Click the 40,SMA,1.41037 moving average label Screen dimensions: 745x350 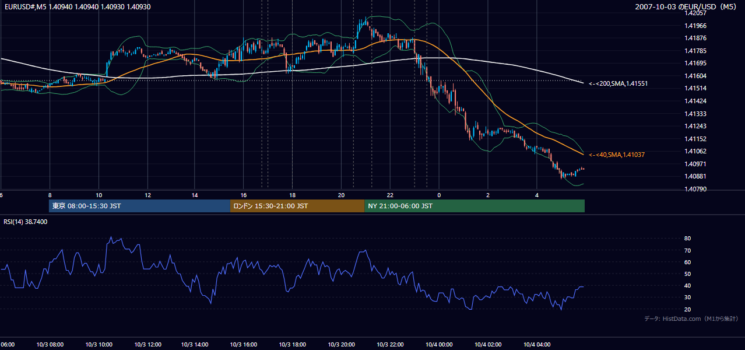[617, 155]
